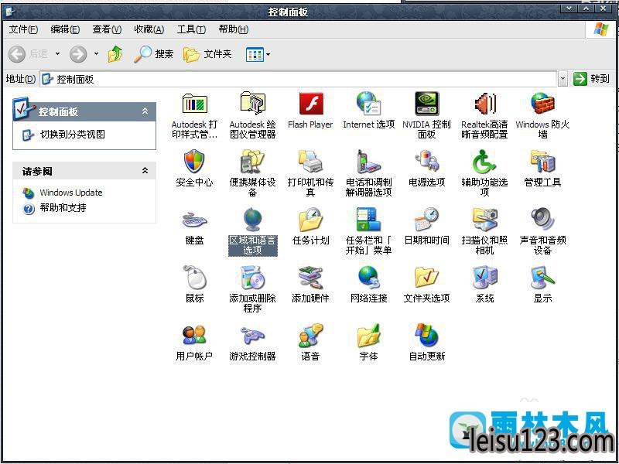Image resolution: width=619 pixels, height=464 pixels.
Task: Click the 转到 go button
Action: 591,79
